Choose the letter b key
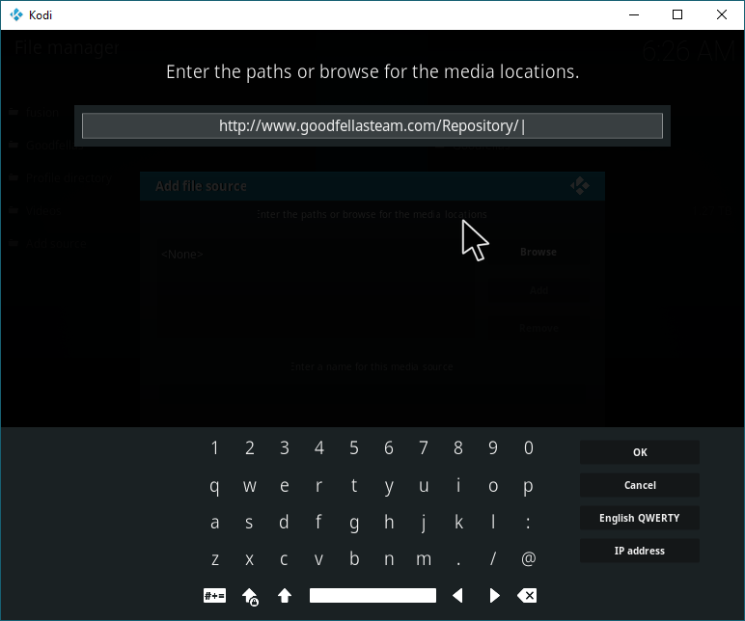 354,559
